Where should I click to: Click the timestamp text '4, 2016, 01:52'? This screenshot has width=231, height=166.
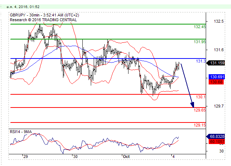click(x=27, y=7)
